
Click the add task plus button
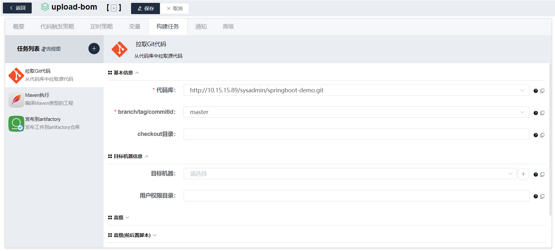(94, 49)
